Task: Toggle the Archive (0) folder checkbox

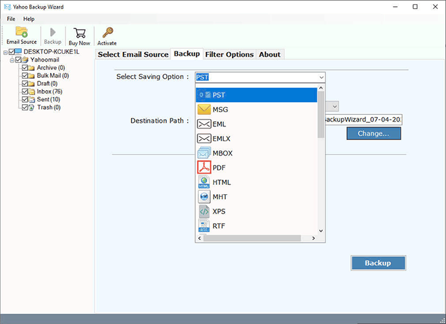Action: 25,68
